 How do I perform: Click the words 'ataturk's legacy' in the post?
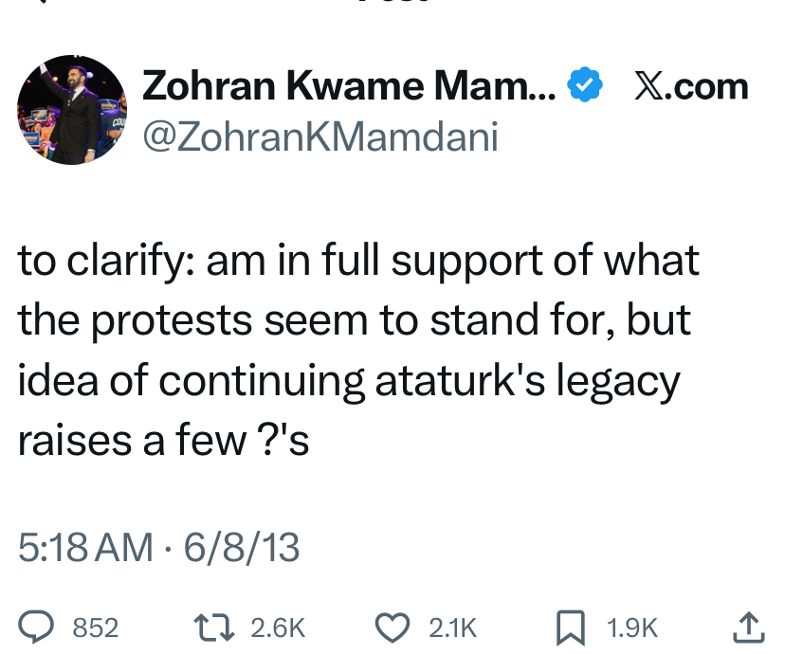tap(528, 381)
